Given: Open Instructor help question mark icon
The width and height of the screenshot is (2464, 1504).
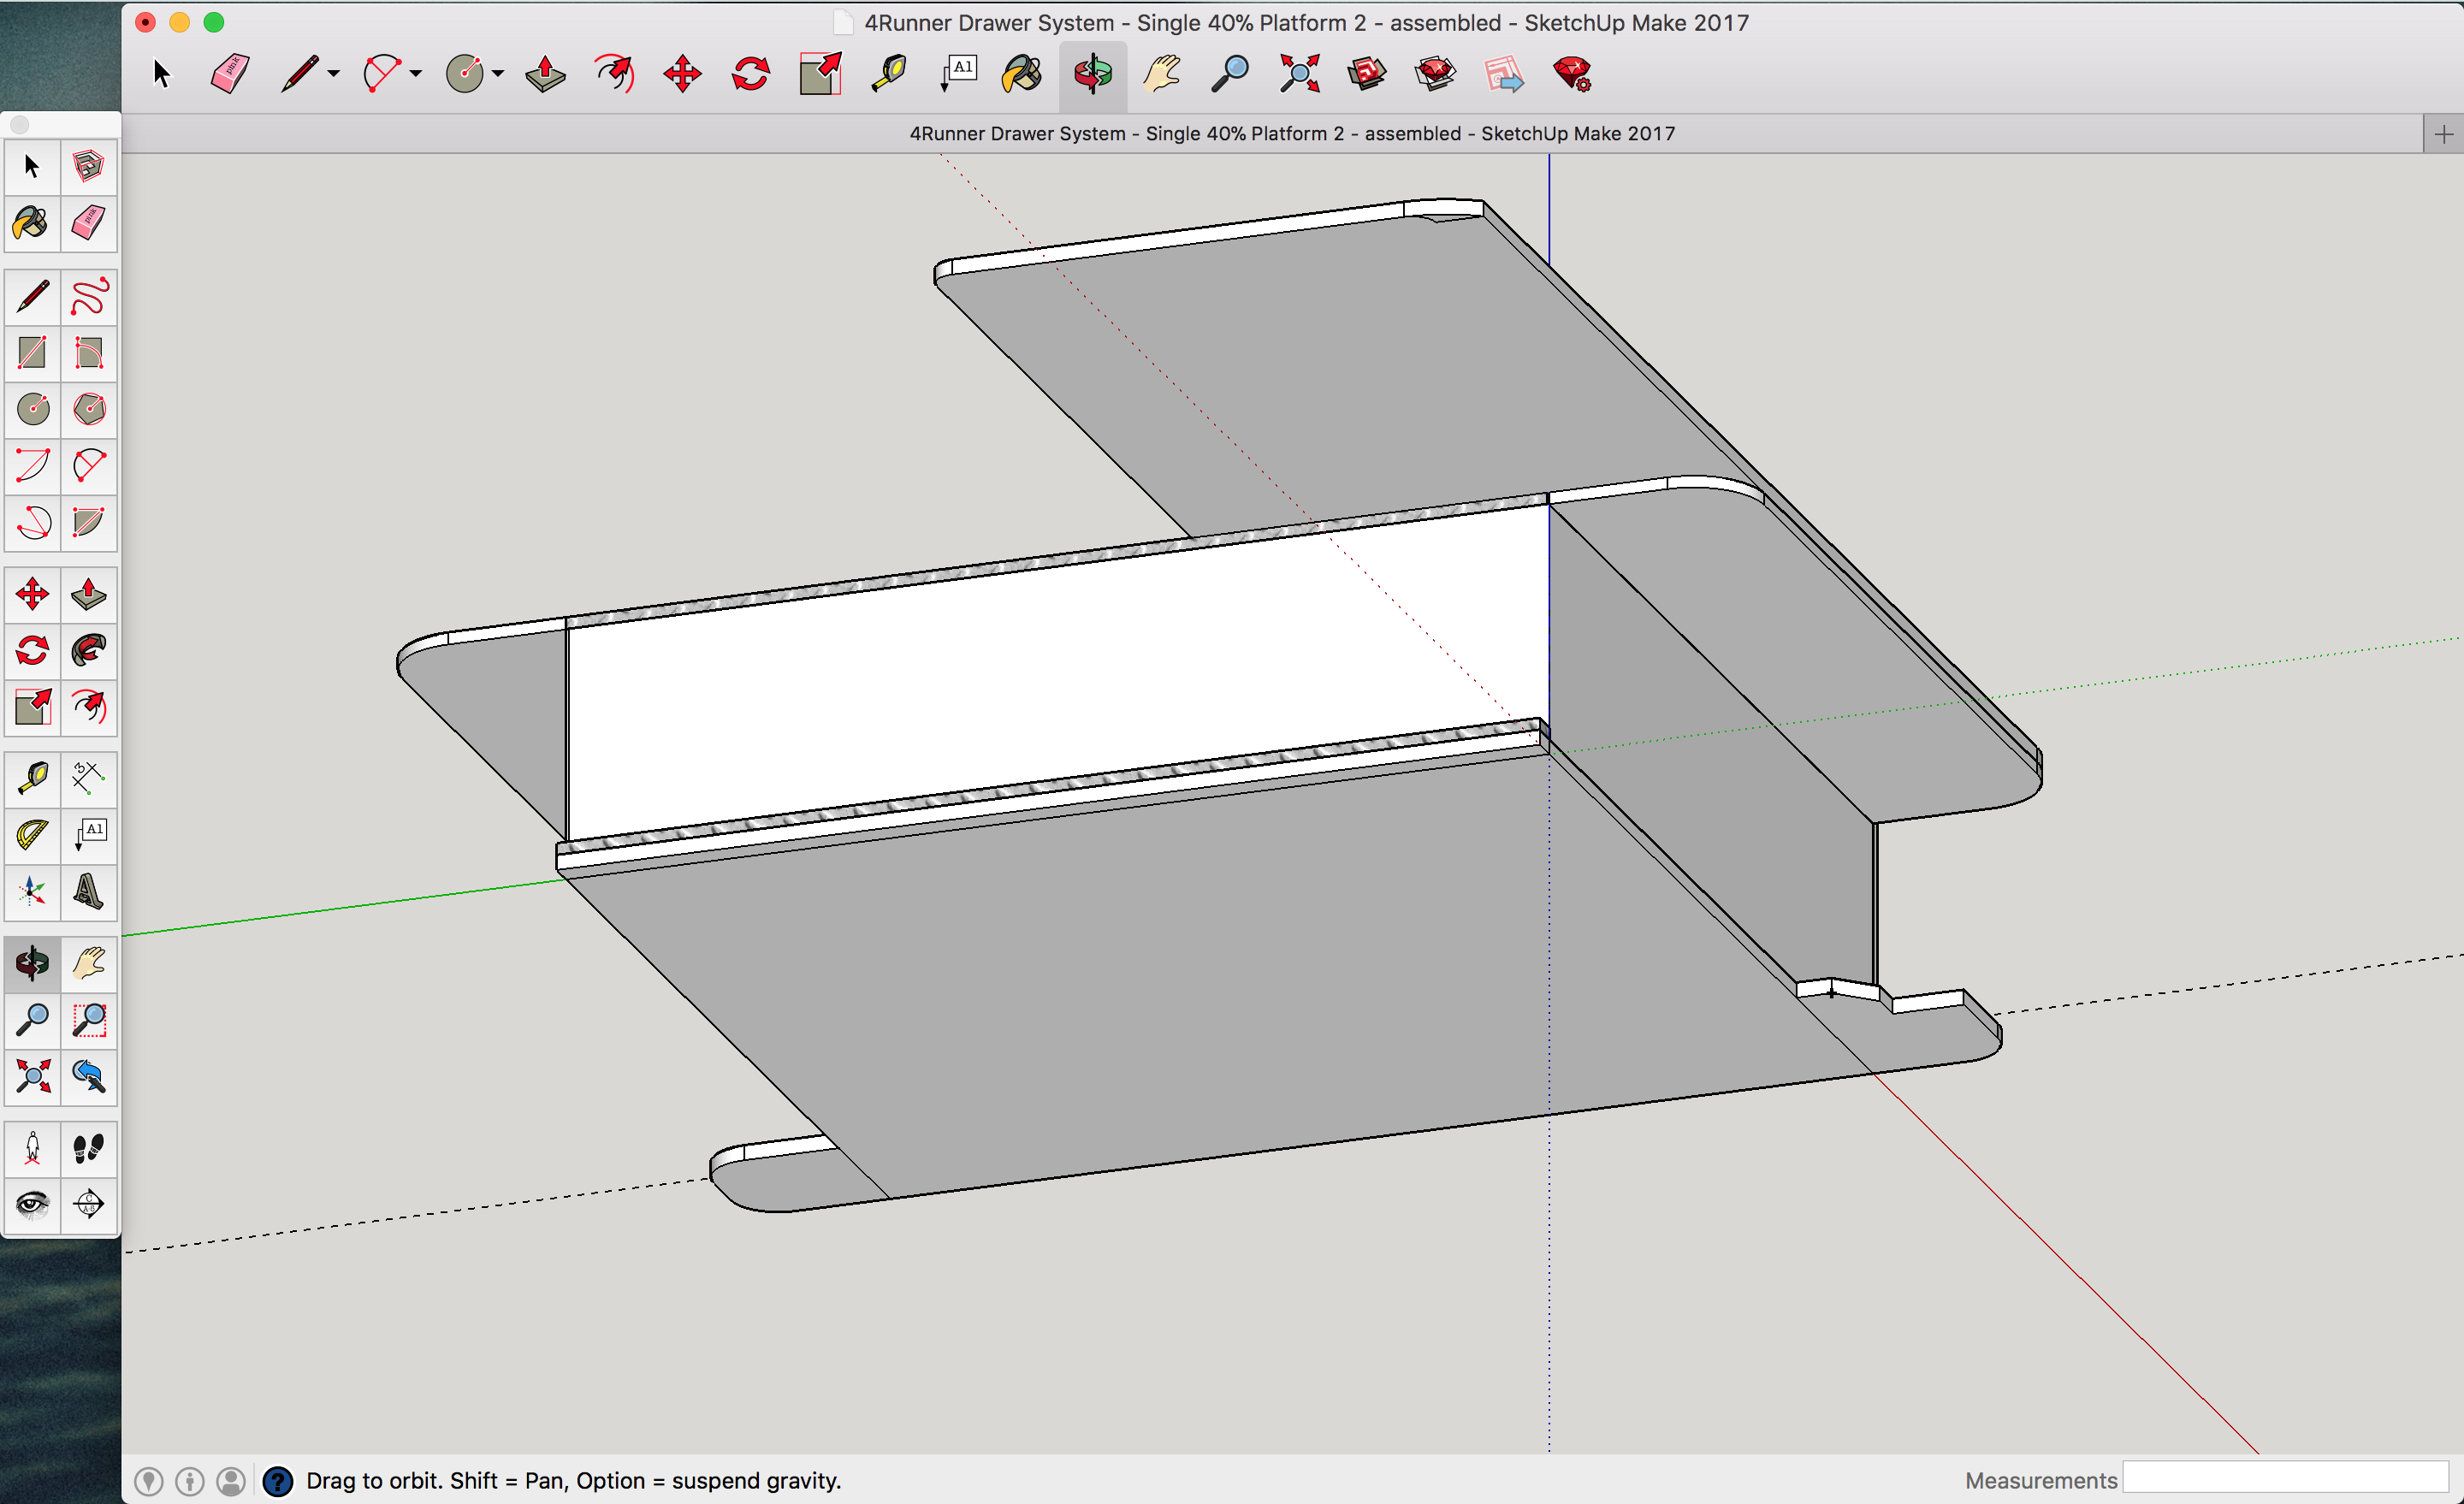Looking at the screenshot, I should pos(277,1481).
